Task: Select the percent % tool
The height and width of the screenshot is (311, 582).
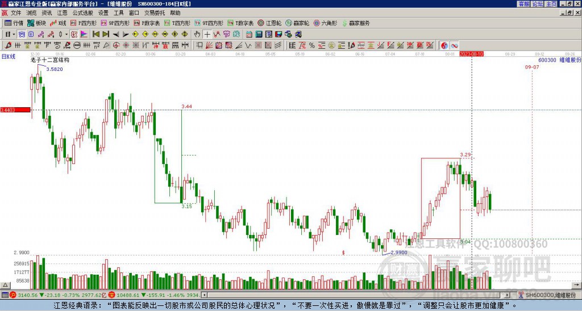Action: point(312,45)
